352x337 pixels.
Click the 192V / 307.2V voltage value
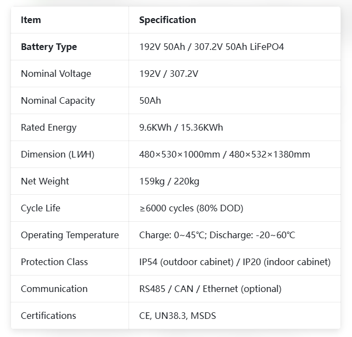[169, 74]
